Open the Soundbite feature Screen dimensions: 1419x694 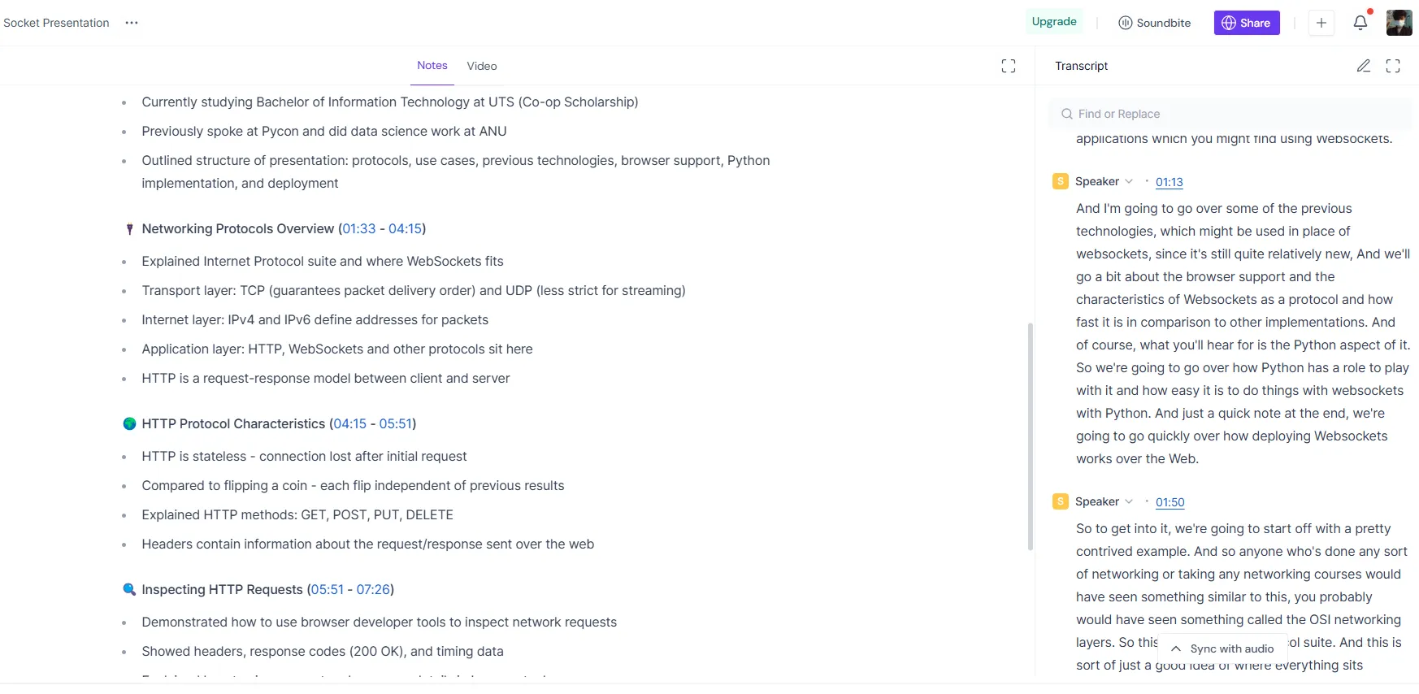pyautogui.click(x=1154, y=23)
